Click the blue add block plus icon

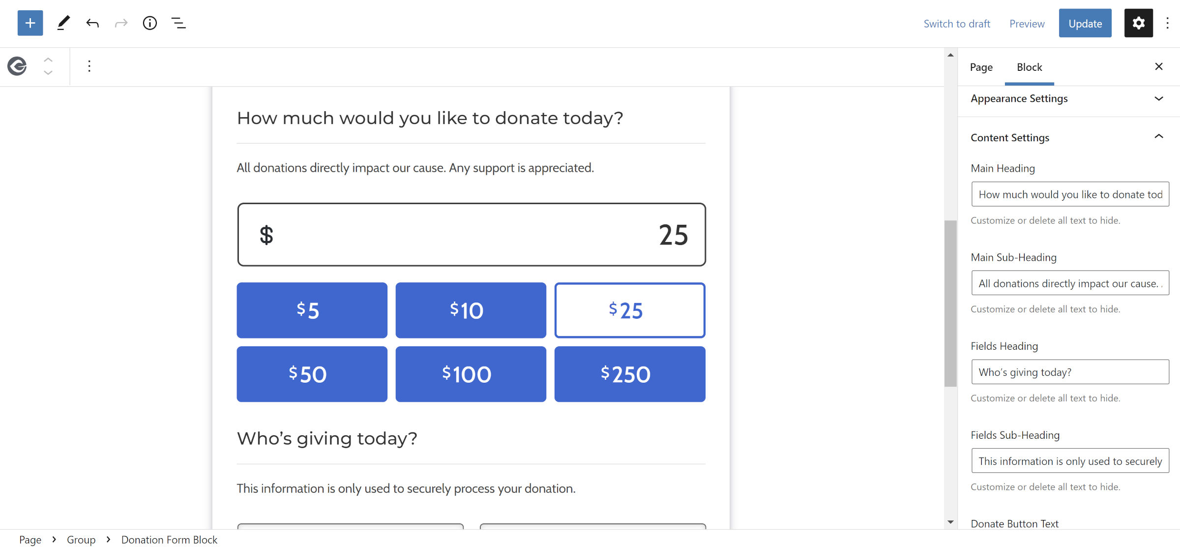(x=30, y=23)
